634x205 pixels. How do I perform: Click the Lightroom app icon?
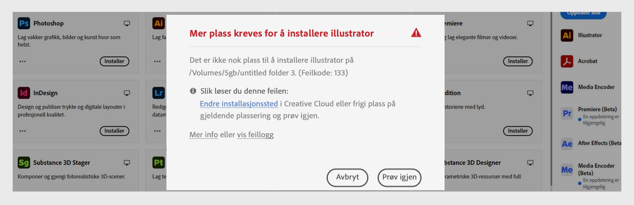pyautogui.click(x=158, y=93)
